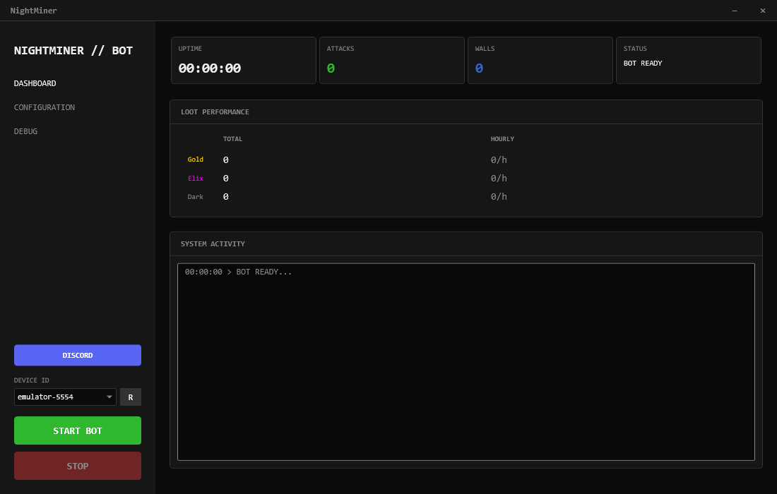Select the green Attacks counter value
Viewport: 777px width, 494px height.
pyautogui.click(x=331, y=68)
